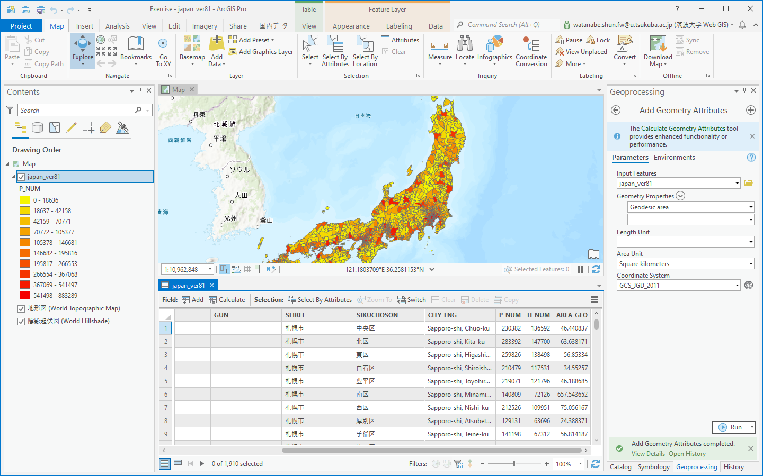Open Coordinate System globe picker
Image resolution: width=763 pixels, height=476 pixels.
(749, 285)
